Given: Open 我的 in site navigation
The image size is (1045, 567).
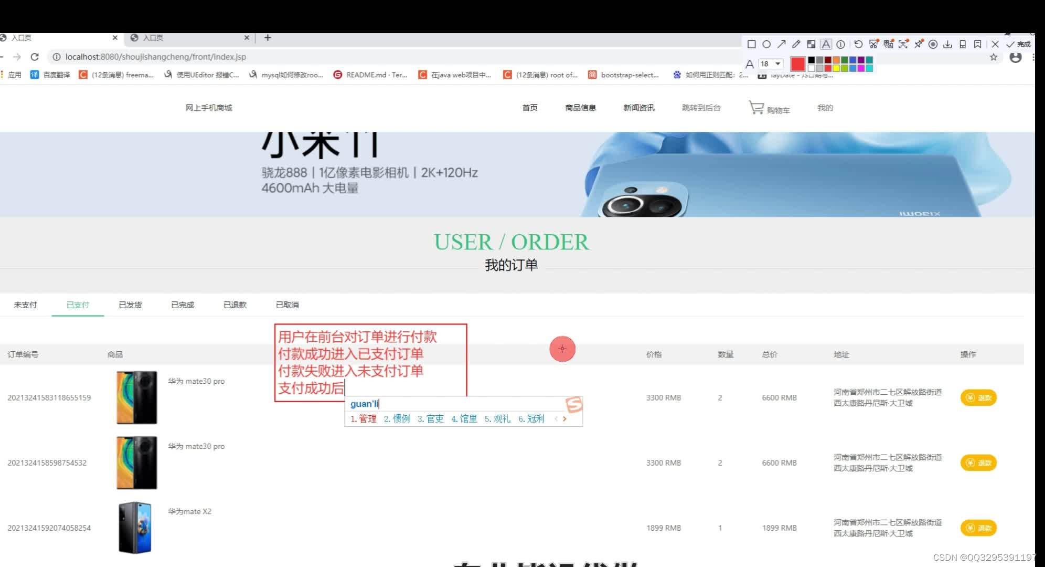Looking at the screenshot, I should (x=825, y=108).
